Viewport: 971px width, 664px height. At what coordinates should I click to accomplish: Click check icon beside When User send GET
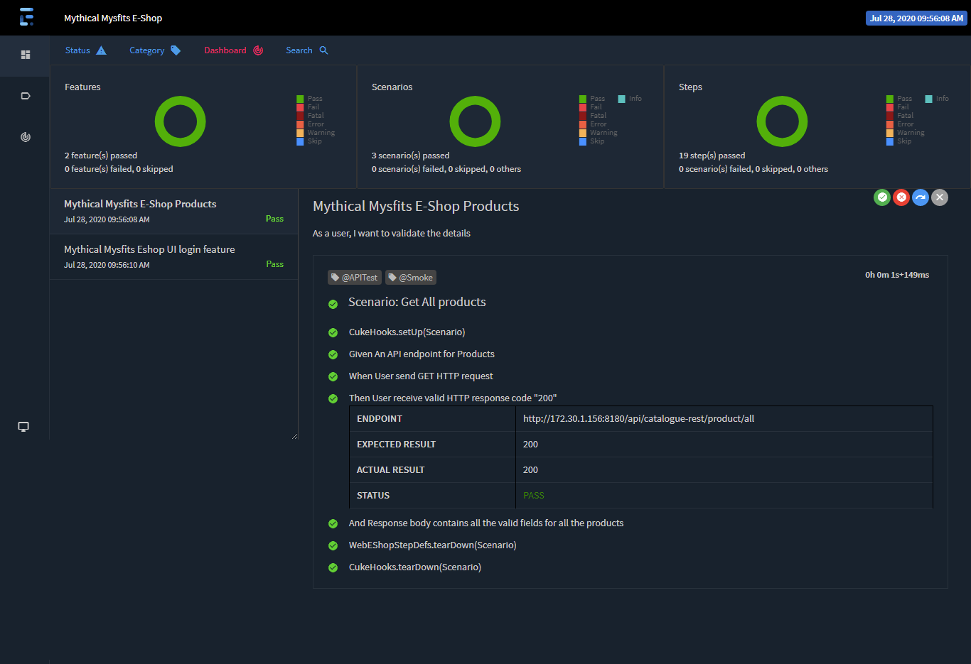[x=333, y=376]
